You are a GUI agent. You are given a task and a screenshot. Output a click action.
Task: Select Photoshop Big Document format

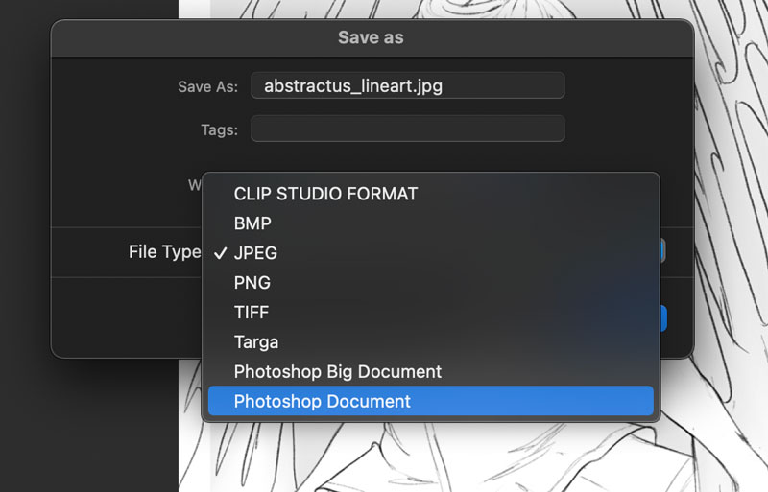(337, 371)
